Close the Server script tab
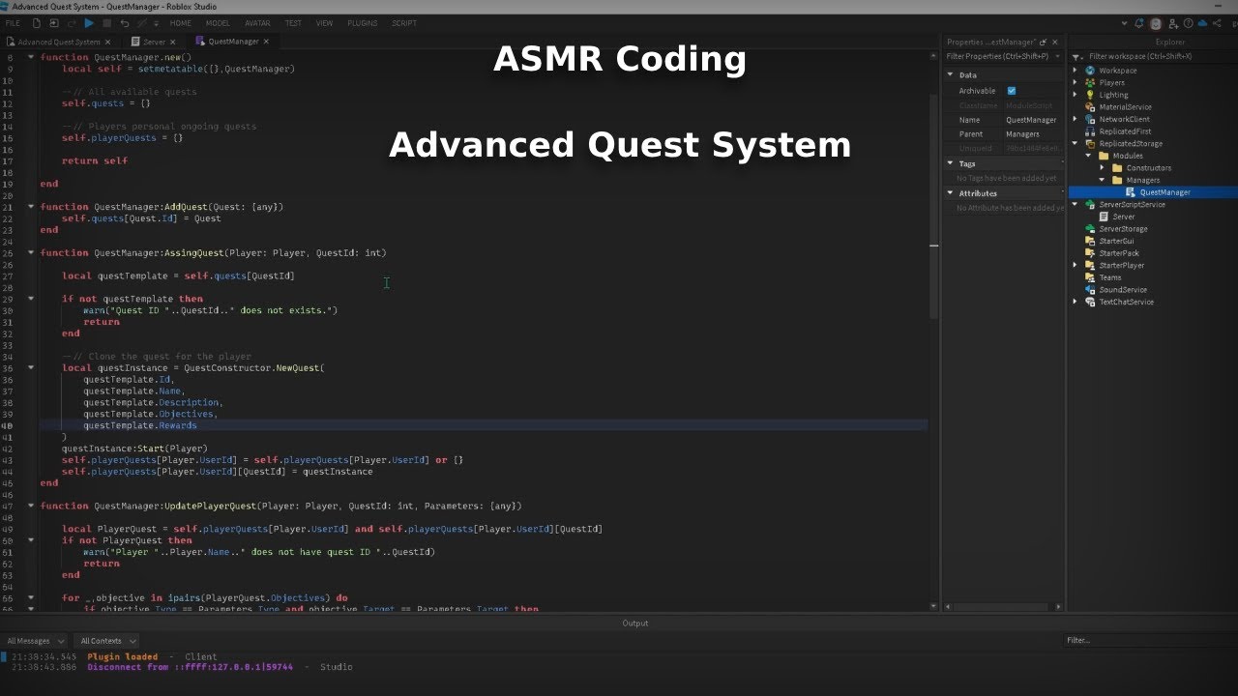The height and width of the screenshot is (696, 1238). [x=174, y=42]
